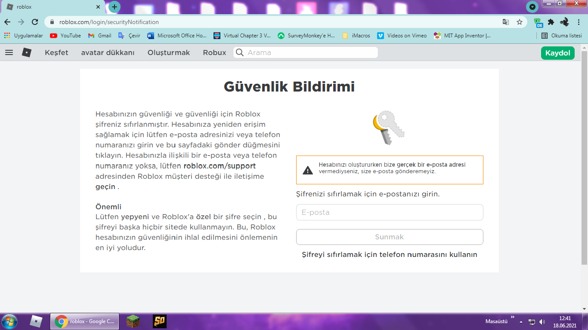588x330 pixels.
Task: Open the Çevir translate bookmark
Action: point(129,36)
